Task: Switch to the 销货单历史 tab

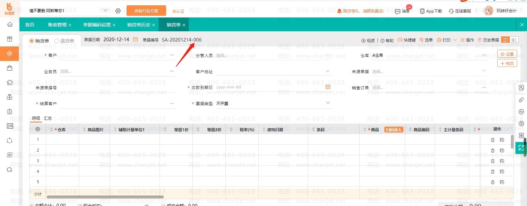Action: (x=139, y=25)
